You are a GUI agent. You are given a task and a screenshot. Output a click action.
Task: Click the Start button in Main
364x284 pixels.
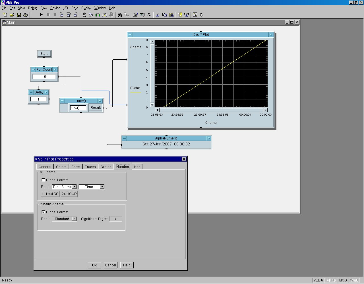tap(44, 53)
